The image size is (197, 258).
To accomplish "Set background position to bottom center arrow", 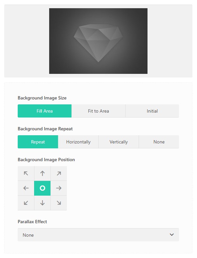I will coord(42,203).
